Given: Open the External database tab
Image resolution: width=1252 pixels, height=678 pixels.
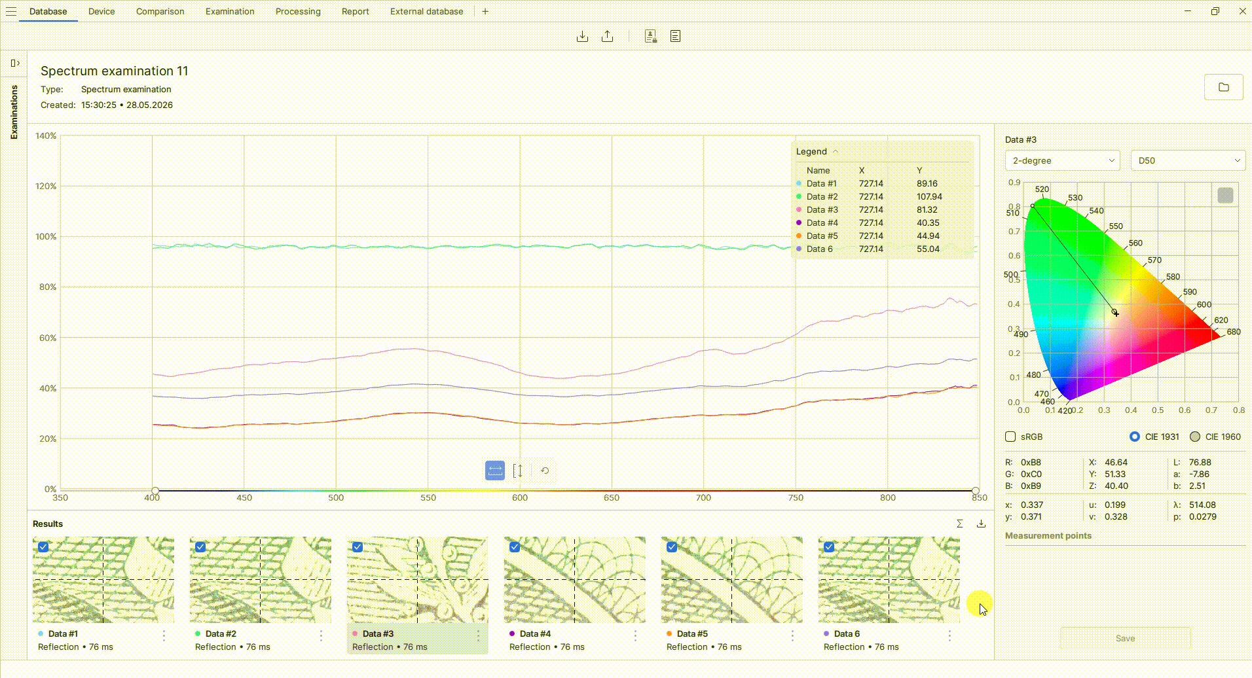Looking at the screenshot, I should tap(426, 11).
